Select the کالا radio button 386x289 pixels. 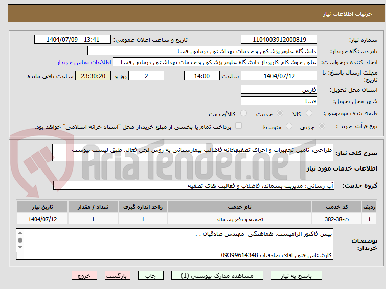click(x=309, y=113)
